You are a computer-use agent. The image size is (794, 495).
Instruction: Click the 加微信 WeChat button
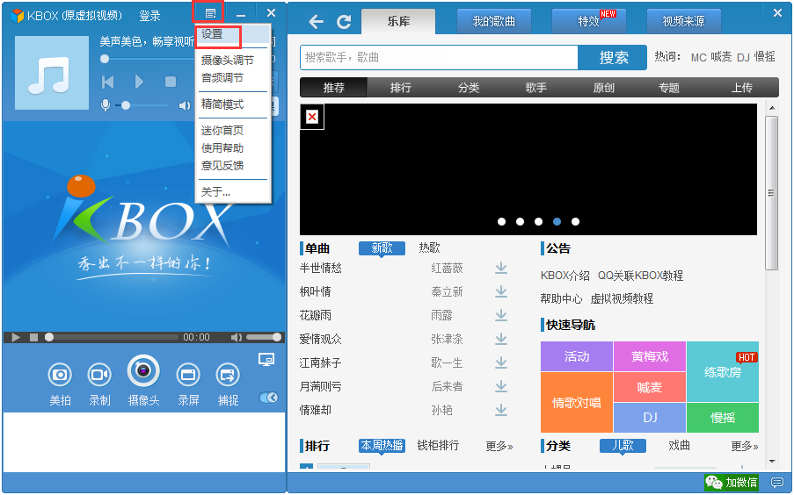tap(732, 483)
